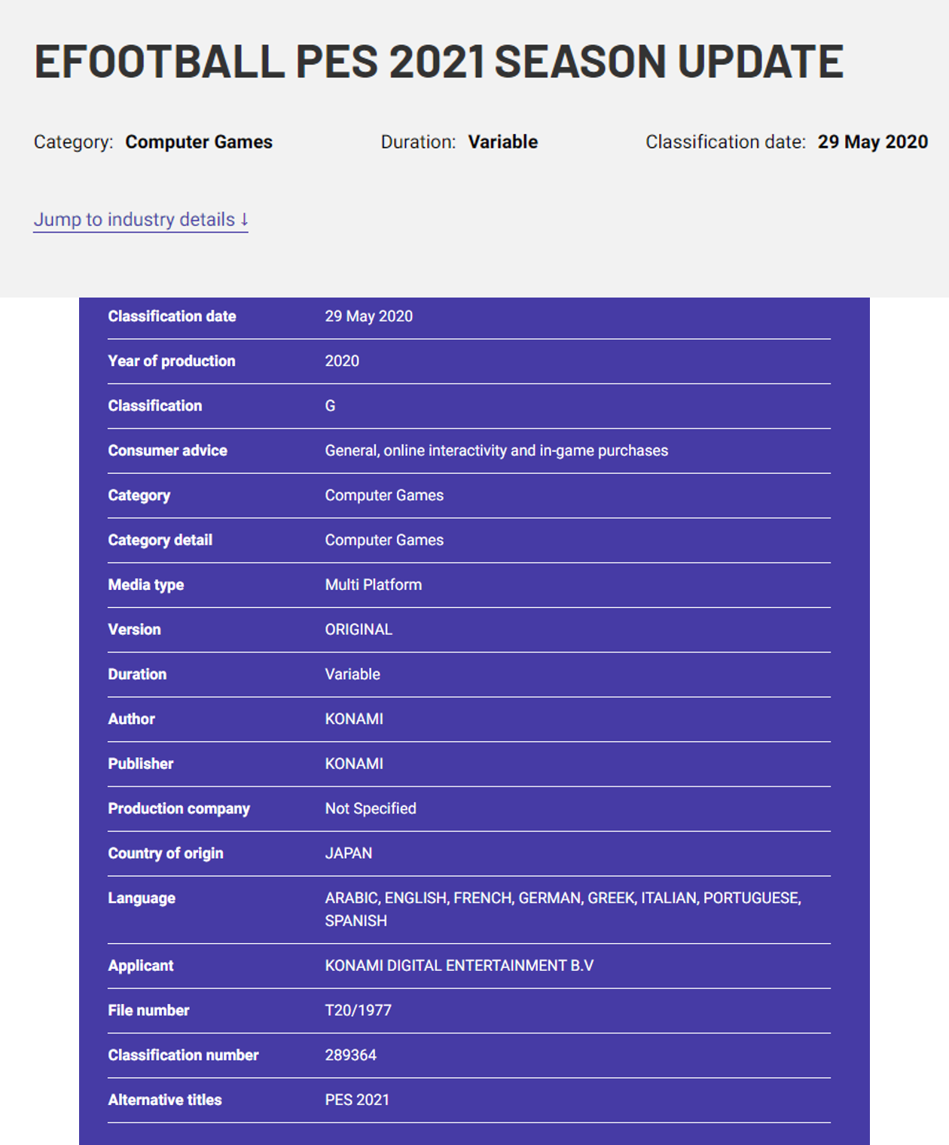Screen dimensions: 949x1145
Task: Click the 'Language' label
Action: click(142, 898)
